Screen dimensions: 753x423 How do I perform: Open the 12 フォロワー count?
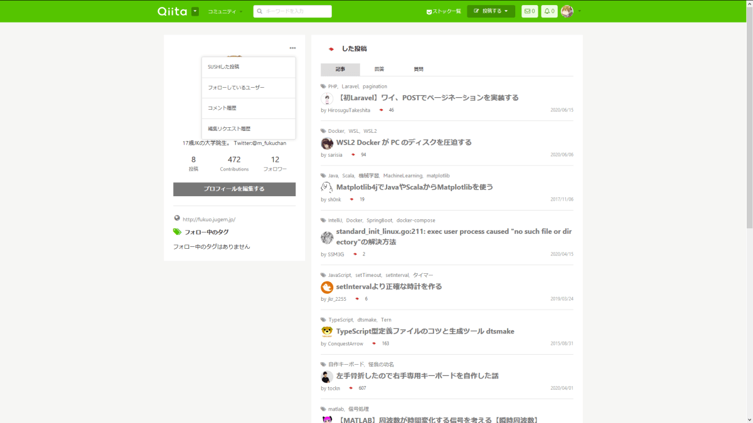pos(275,164)
